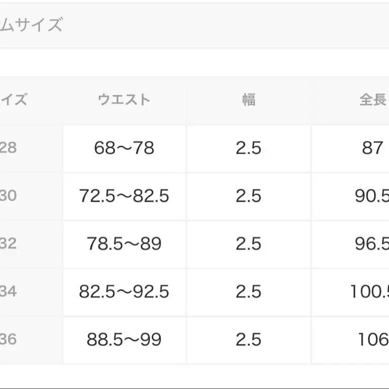Select the size 34 row label

tap(8, 291)
